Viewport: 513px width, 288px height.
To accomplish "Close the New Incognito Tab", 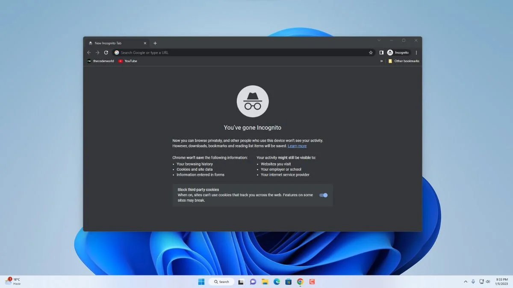I will pos(145,43).
